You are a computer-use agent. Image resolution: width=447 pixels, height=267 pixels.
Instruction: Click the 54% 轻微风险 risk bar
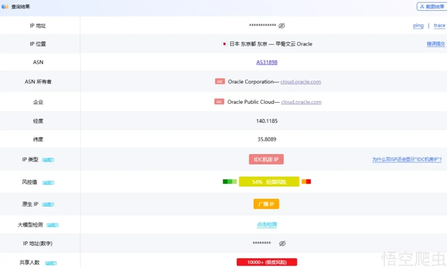coord(269,182)
